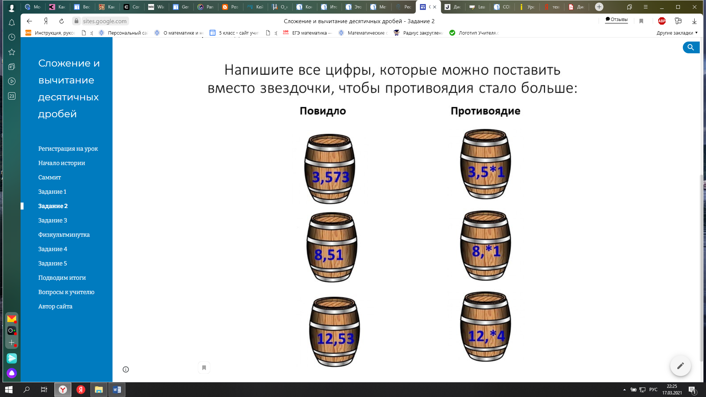Screen dimensions: 706x397
Task: Show hidden system tray icons
Action: click(x=624, y=390)
